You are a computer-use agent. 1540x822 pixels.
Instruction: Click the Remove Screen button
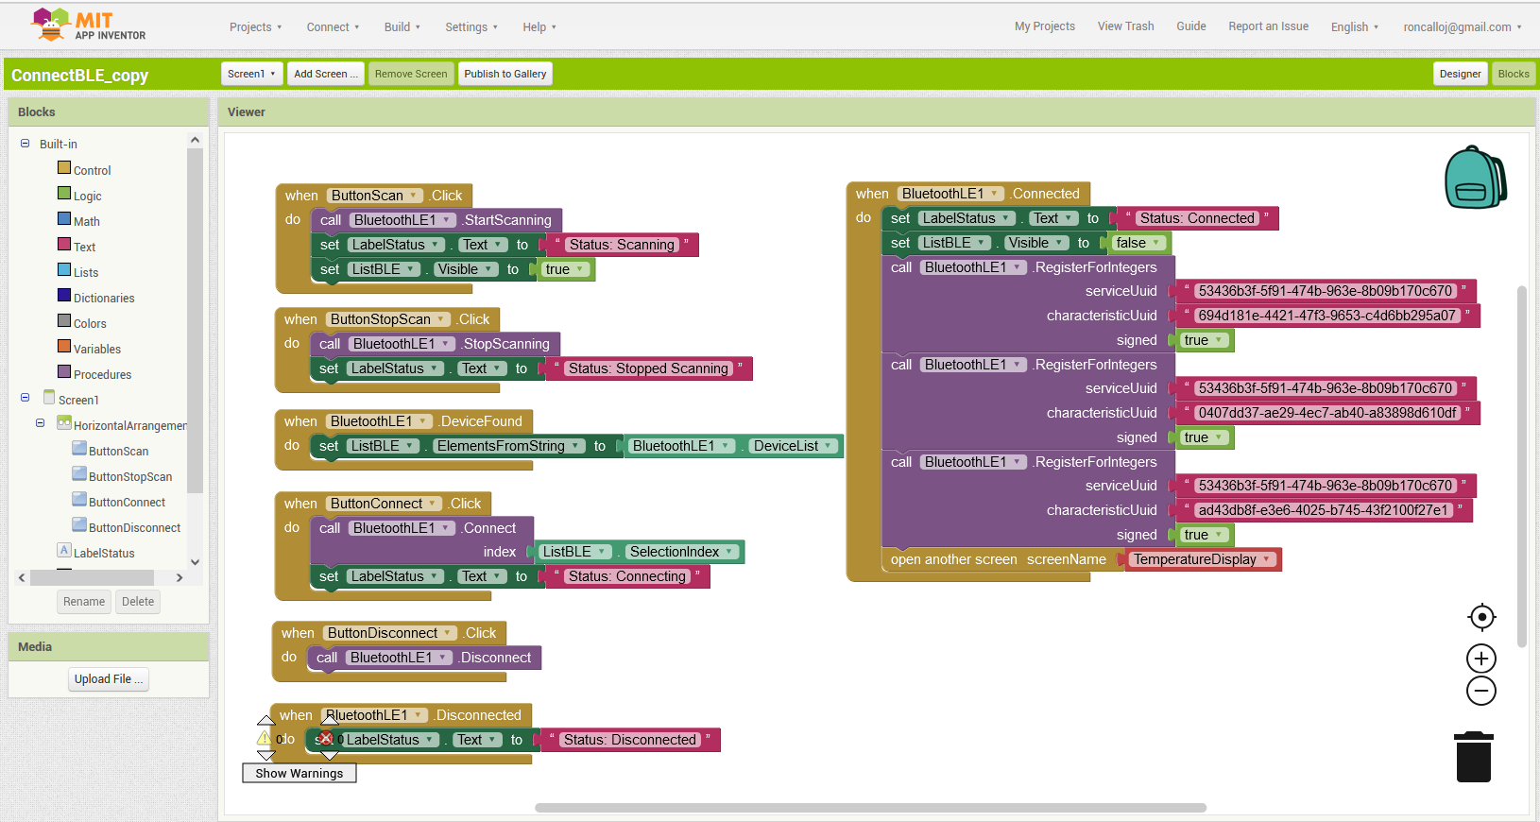click(x=411, y=74)
